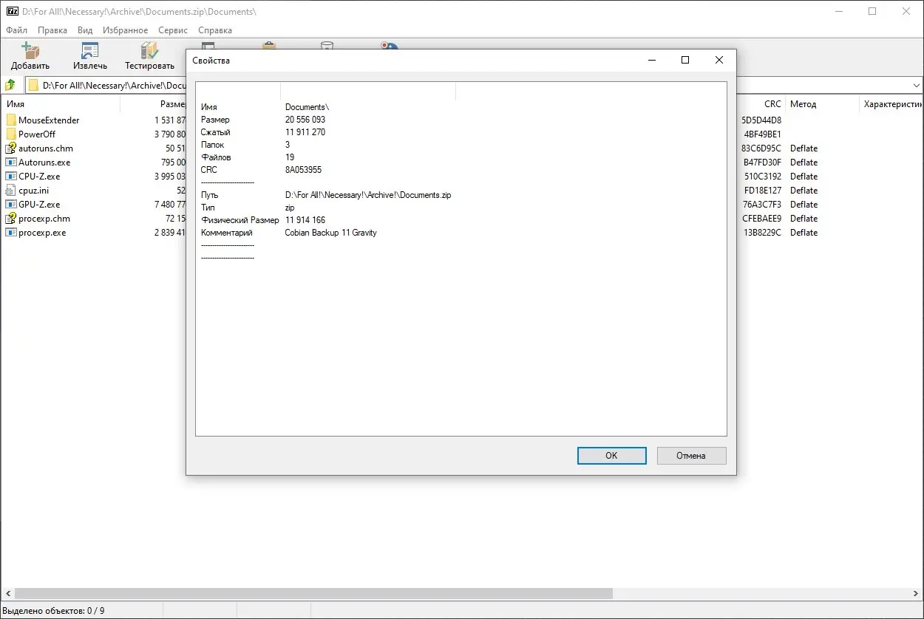Viewport: 924px width, 619px height.
Task: Click Отмена in the Свойства dialog
Action: (691, 456)
